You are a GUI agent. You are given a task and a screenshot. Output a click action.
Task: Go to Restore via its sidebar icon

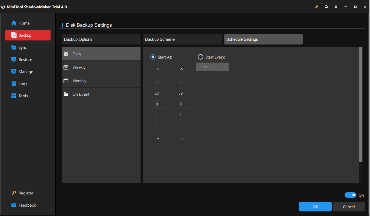(14, 60)
